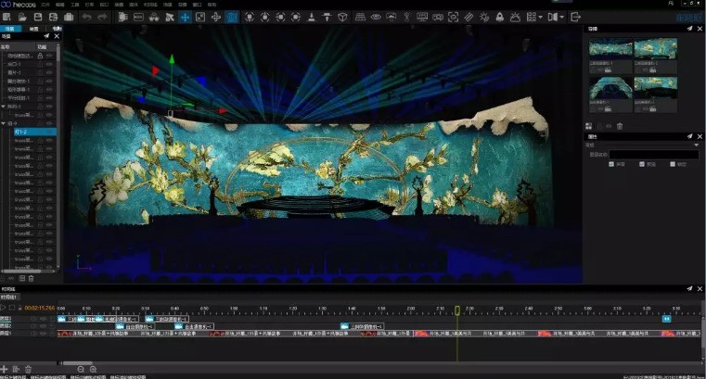Click the save disk toolbar icon
Viewport: 706px width, 379px height.
pyautogui.click(x=38, y=17)
